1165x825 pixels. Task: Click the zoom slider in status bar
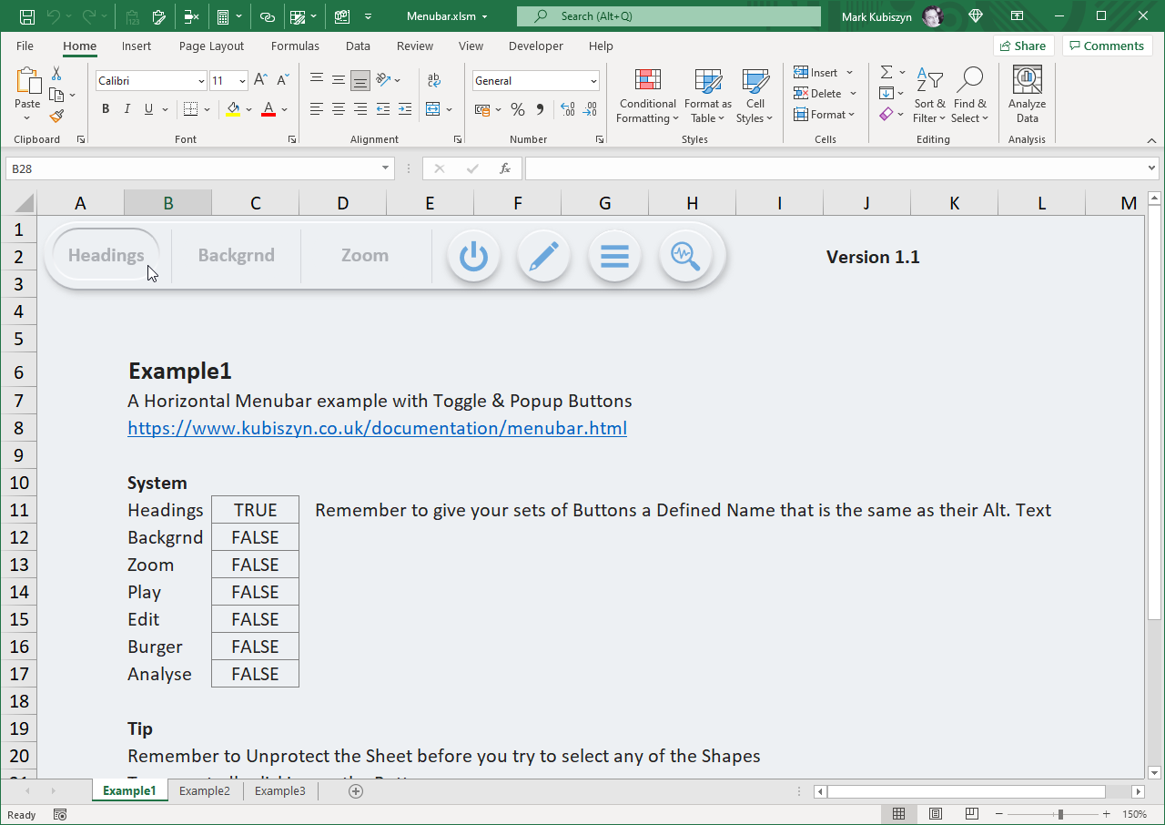(x=1060, y=814)
